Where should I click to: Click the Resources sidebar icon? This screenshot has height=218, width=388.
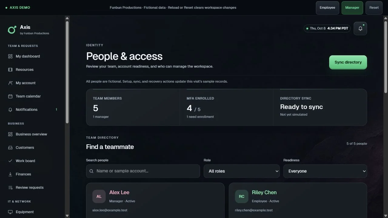10,70
